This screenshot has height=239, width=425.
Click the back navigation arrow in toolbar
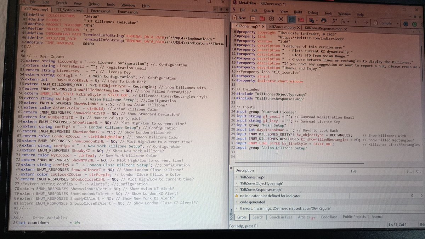[x=357, y=22]
